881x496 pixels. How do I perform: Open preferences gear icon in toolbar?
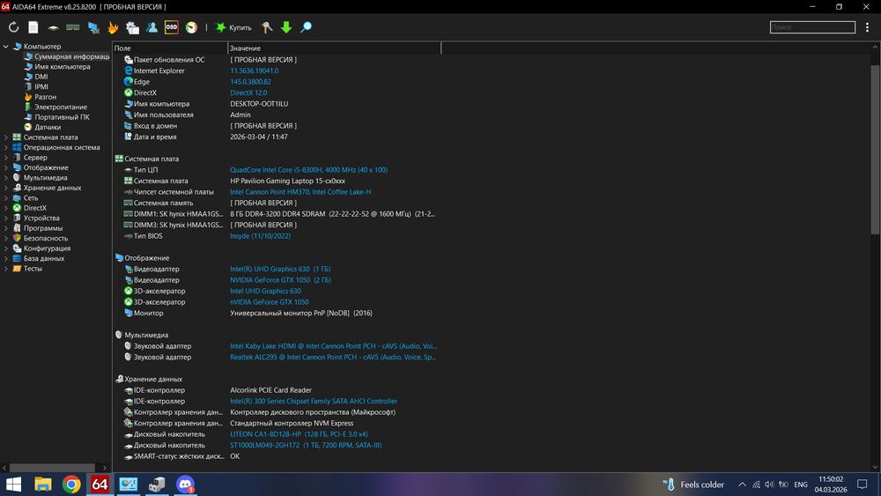(x=133, y=27)
